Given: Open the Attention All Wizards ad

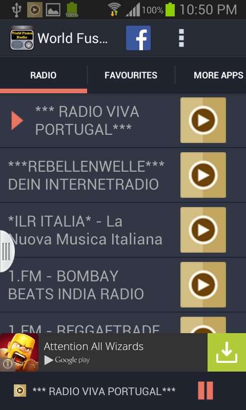Looking at the screenshot, I should 94,346.
